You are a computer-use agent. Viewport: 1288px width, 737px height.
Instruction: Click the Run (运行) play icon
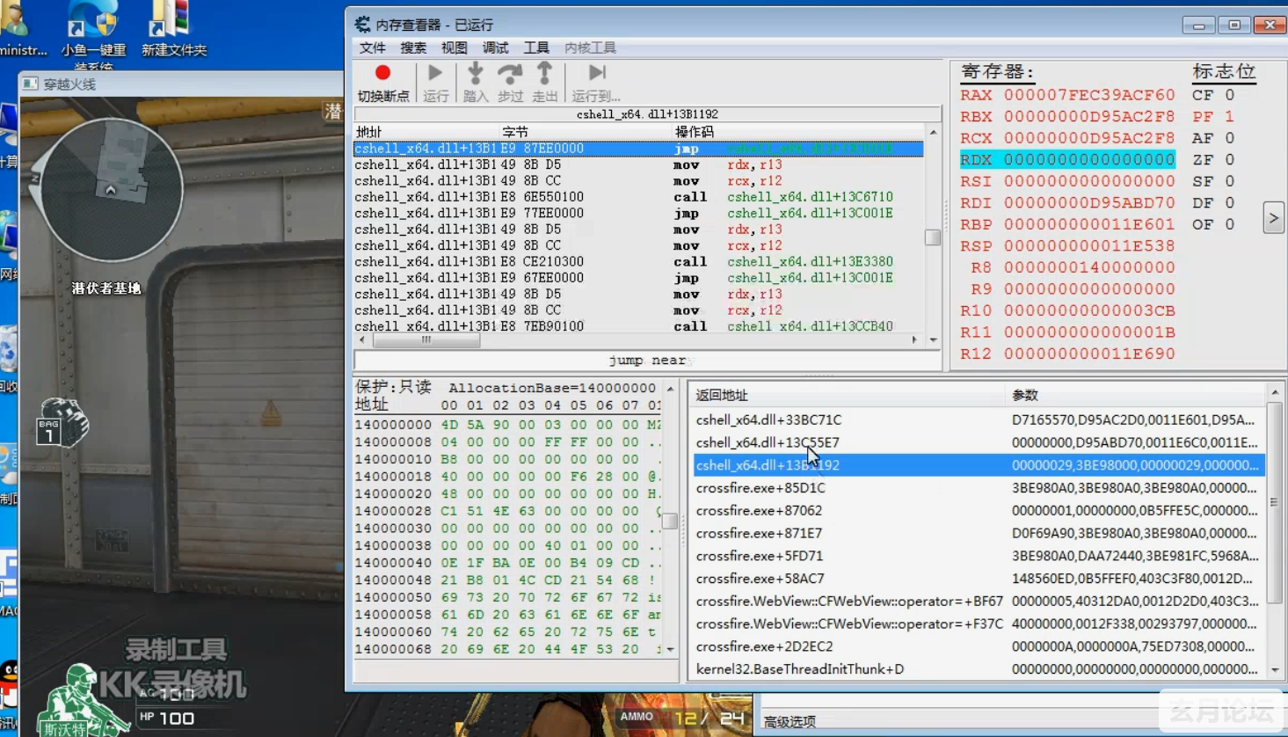pyautogui.click(x=435, y=73)
